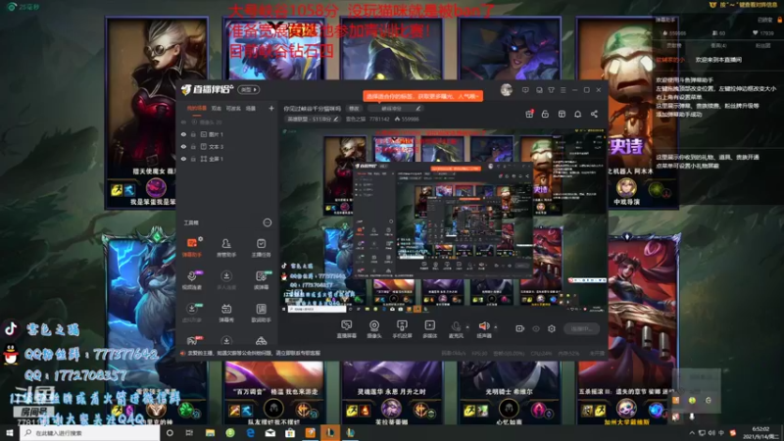Open the 读弹幕 read-danmu tool
Viewport: 784px width, 441px height.
click(x=261, y=280)
